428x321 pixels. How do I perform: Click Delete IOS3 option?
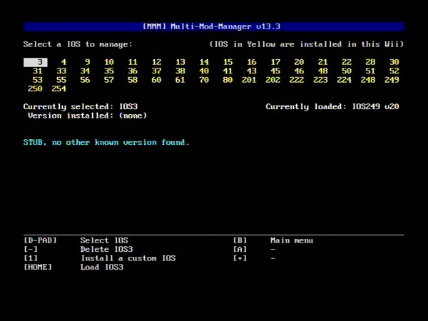(x=106, y=249)
